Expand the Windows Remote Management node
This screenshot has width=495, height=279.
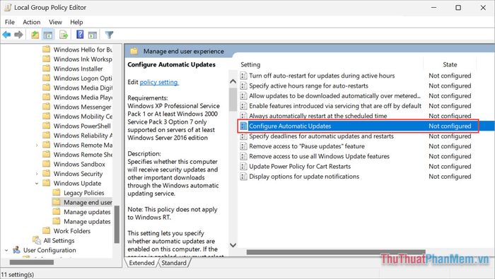pos(37,145)
